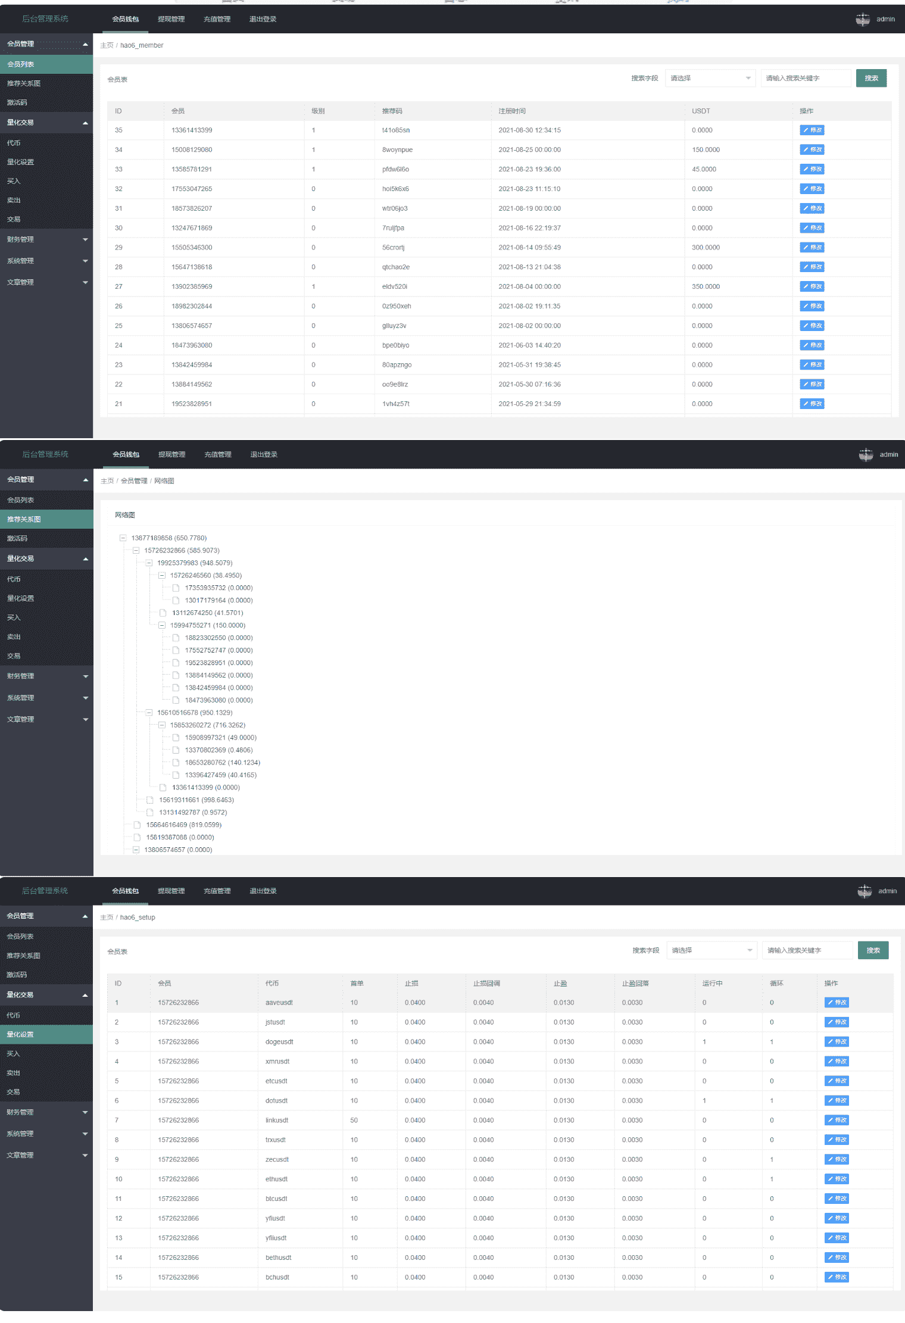Open 充值管理 tab in member list panel
Viewport: 905px width, 1323px height.
coord(217,19)
